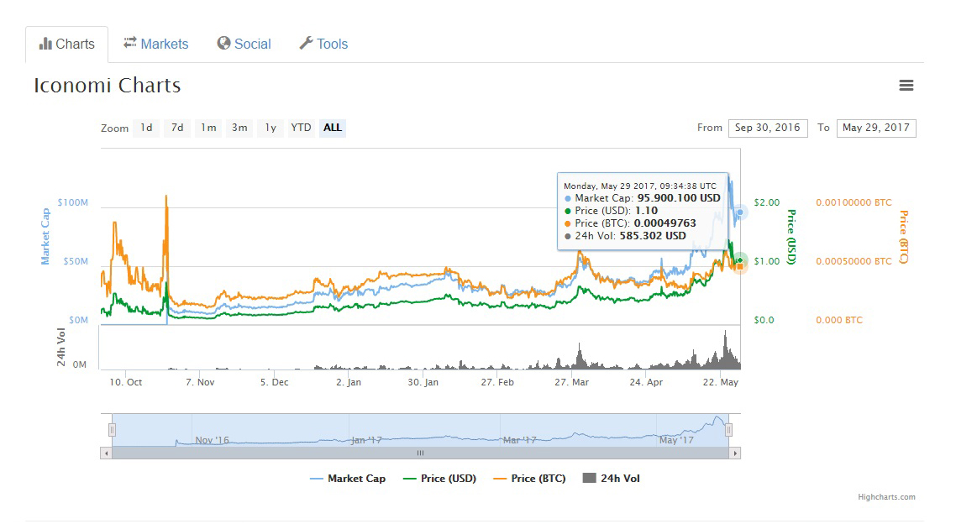Screen dimensions: 956x524
Task: Click the 30. Jan x-axis label
Action: (x=423, y=382)
